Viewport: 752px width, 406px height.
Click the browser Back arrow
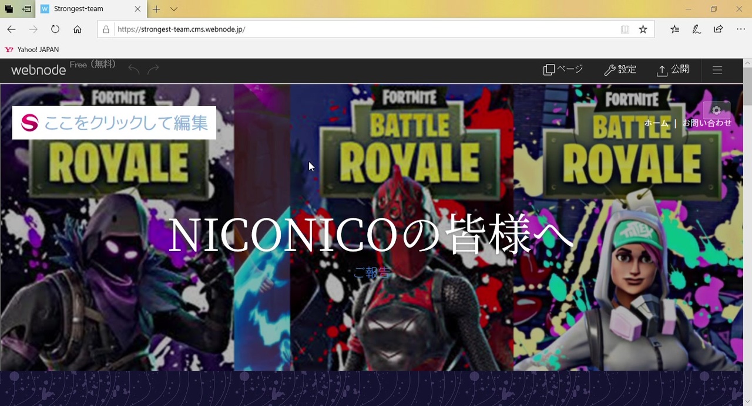pyautogui.click(x=11, y=29)
